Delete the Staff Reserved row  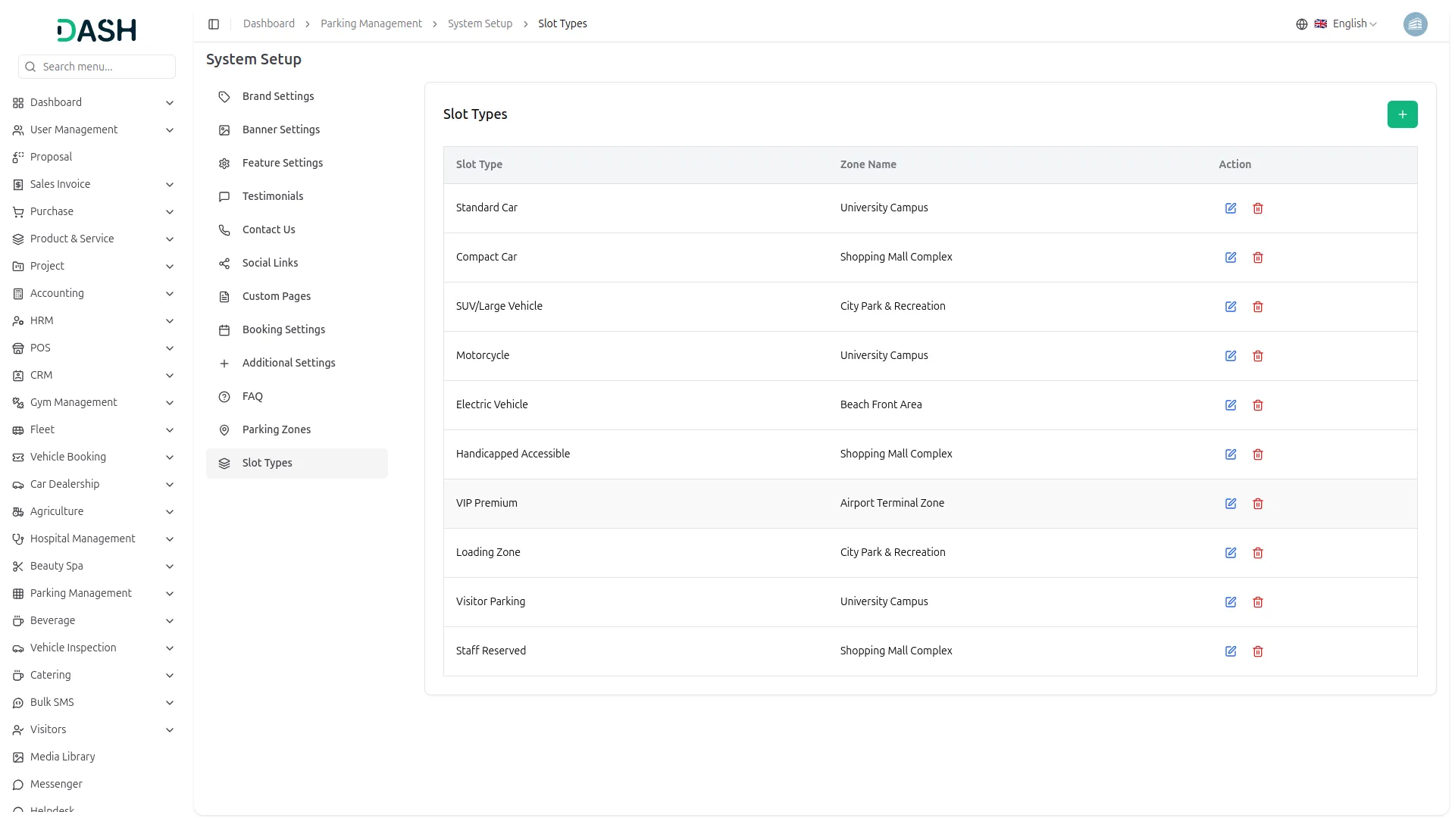click(1258, 651)
